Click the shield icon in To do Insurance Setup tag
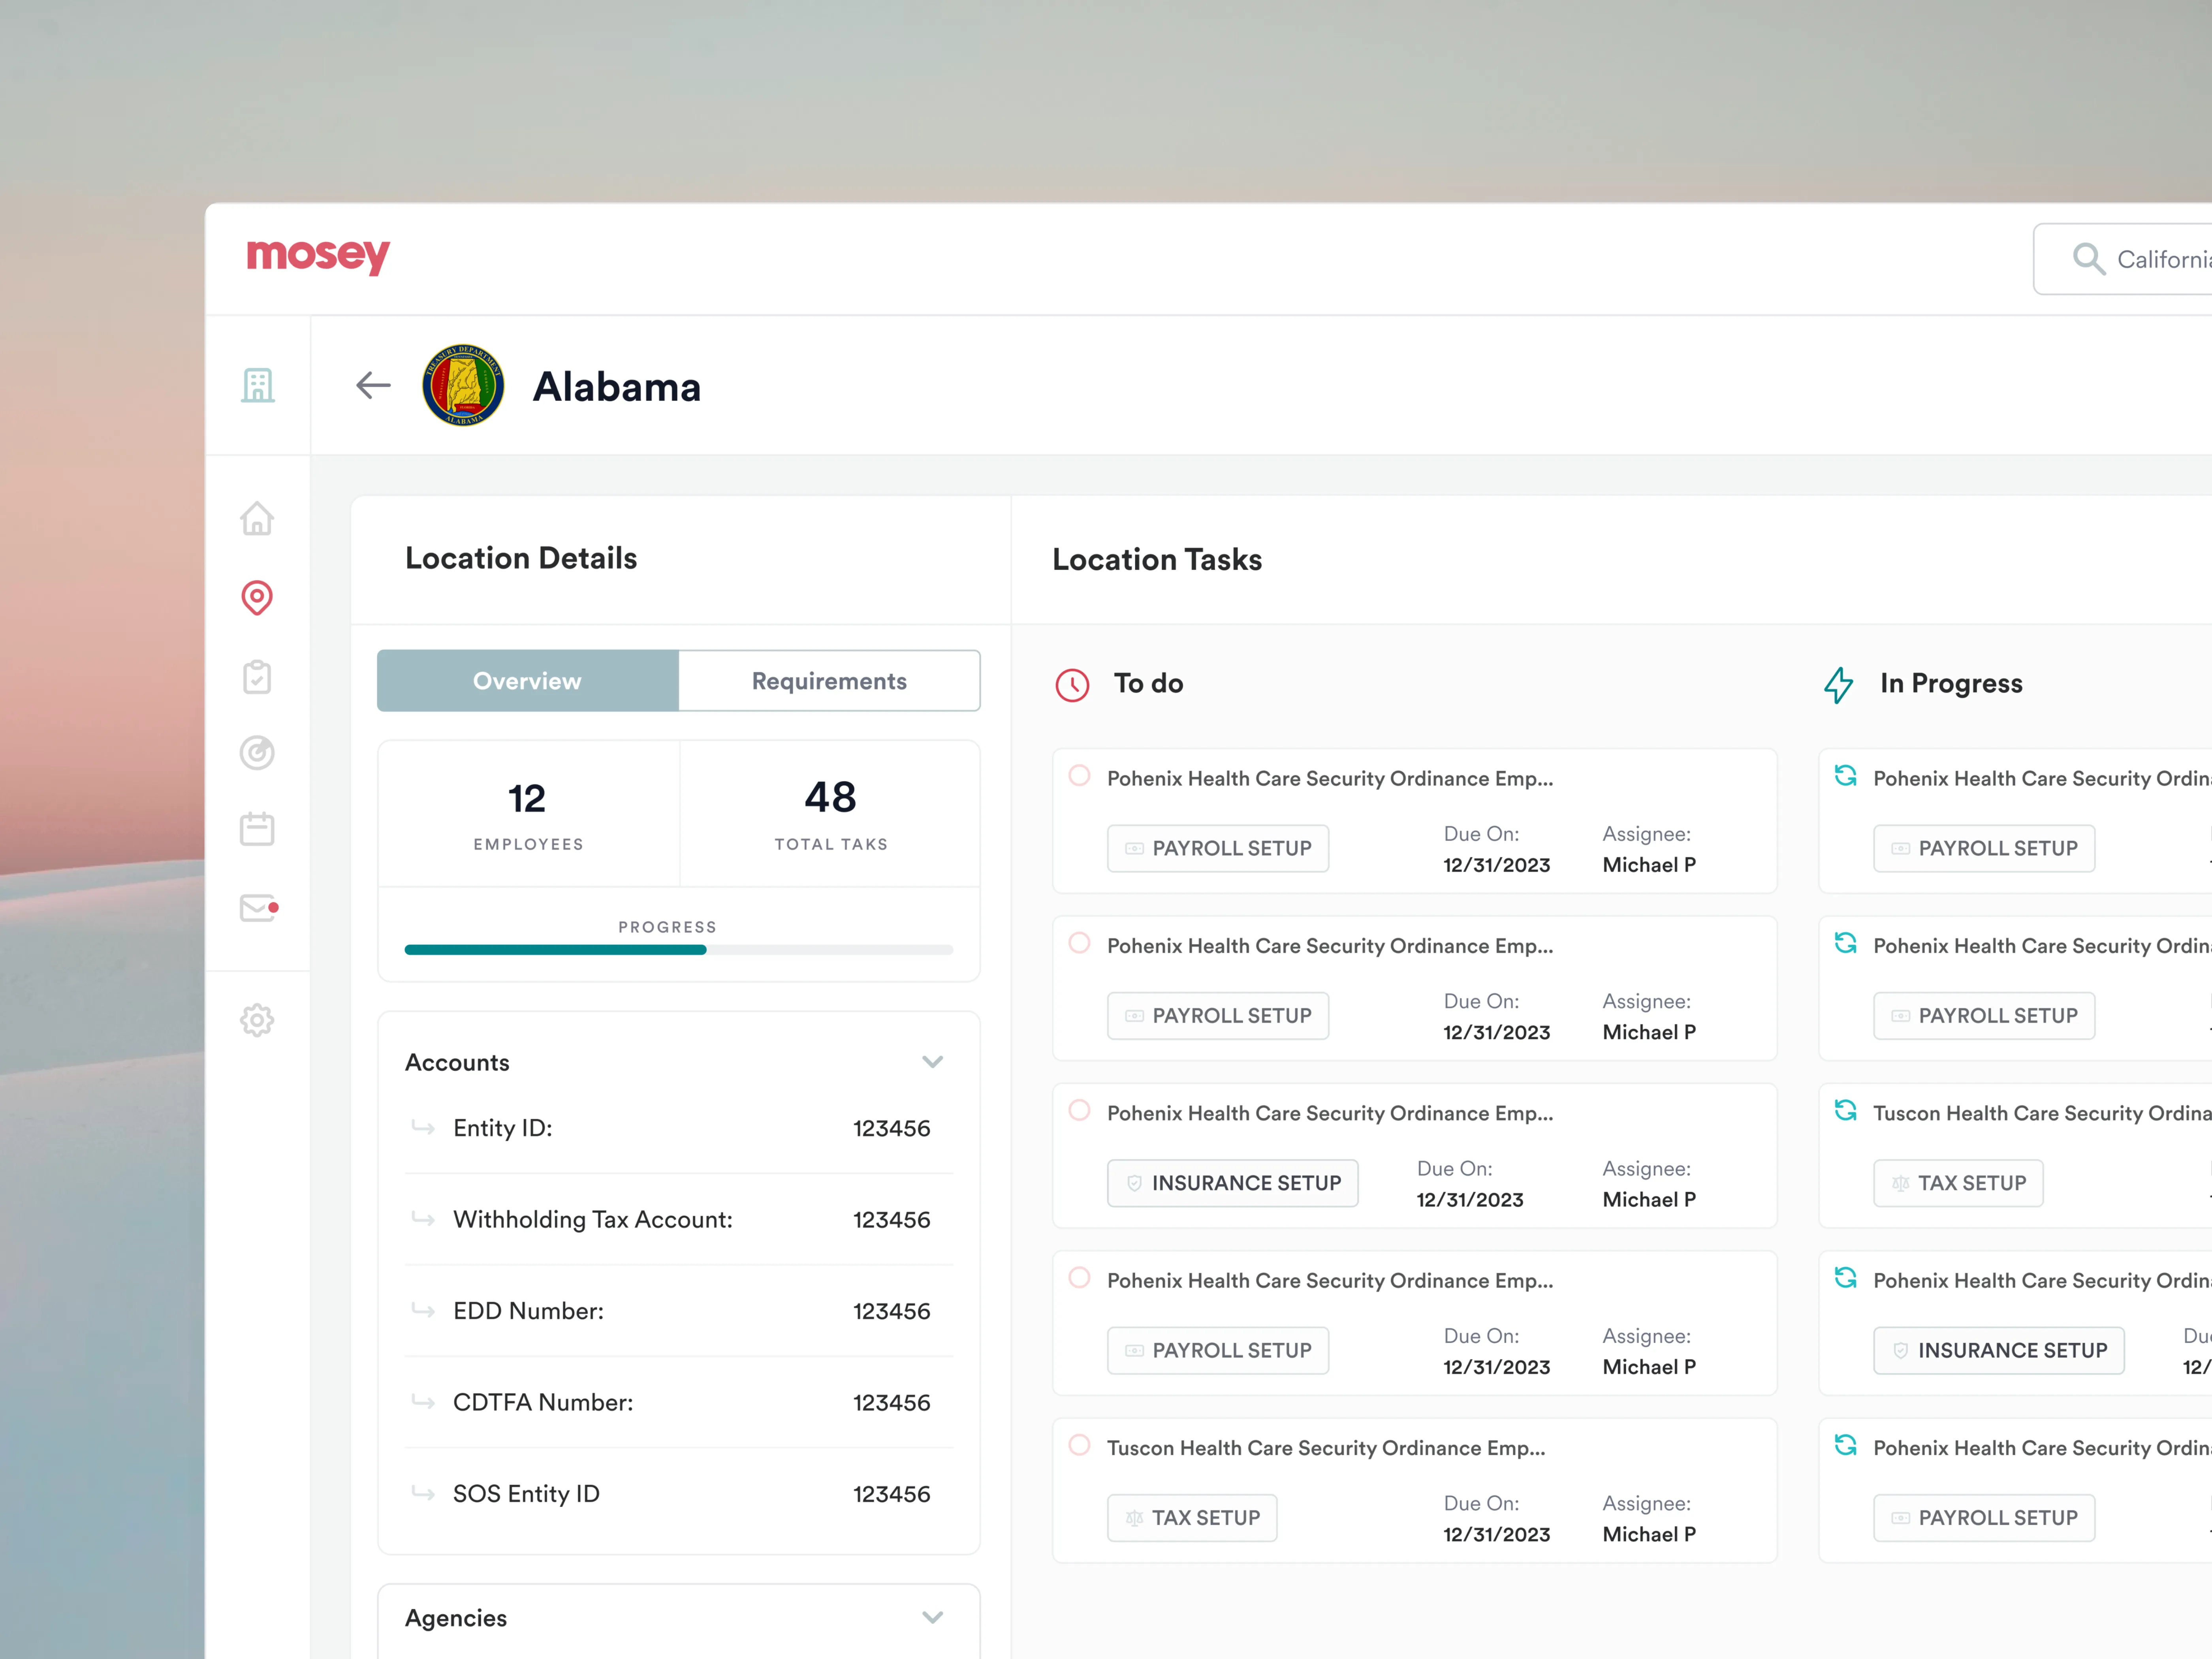The height and width of the screenshot is (1659, 2212). pos(1134,1183)
